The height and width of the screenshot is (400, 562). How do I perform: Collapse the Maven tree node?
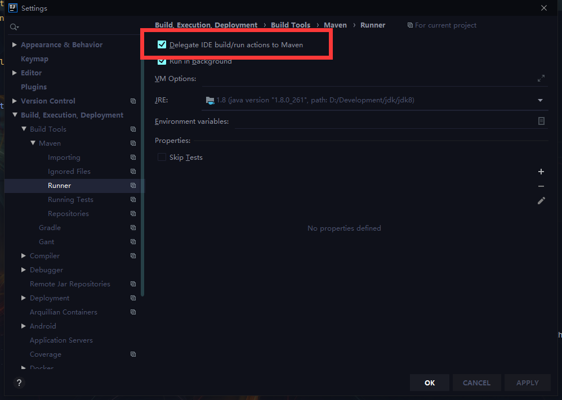33,143
